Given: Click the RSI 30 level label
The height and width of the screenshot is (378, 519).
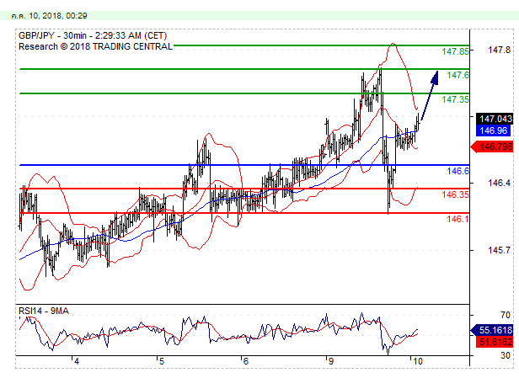Looking at the screenshot, I should click(x=506, y=355).
